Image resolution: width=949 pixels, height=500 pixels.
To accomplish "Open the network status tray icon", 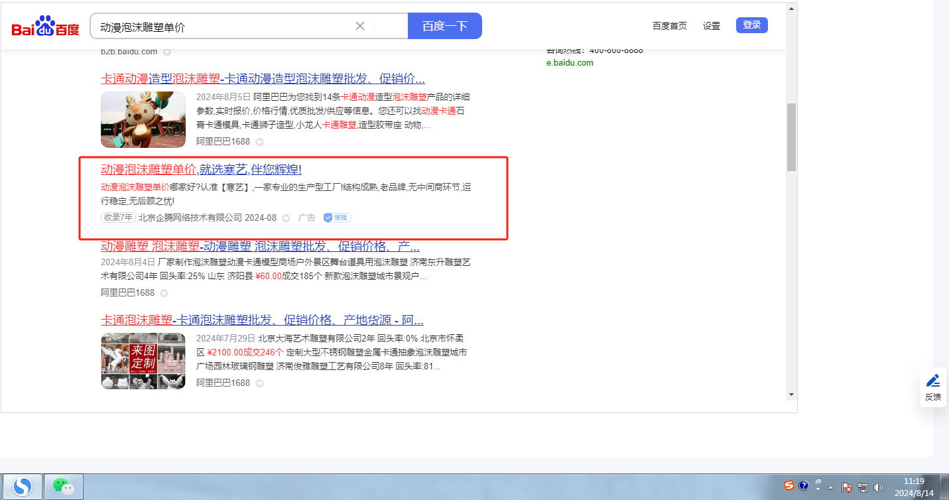I will pos(863,487).
